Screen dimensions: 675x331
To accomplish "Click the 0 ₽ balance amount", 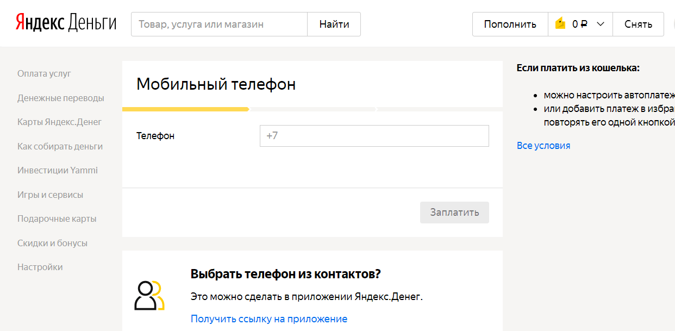I will coord(580,24).
